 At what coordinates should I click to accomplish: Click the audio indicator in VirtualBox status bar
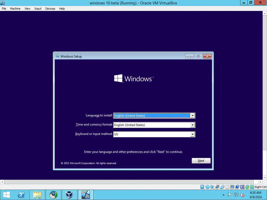point(212,187)
